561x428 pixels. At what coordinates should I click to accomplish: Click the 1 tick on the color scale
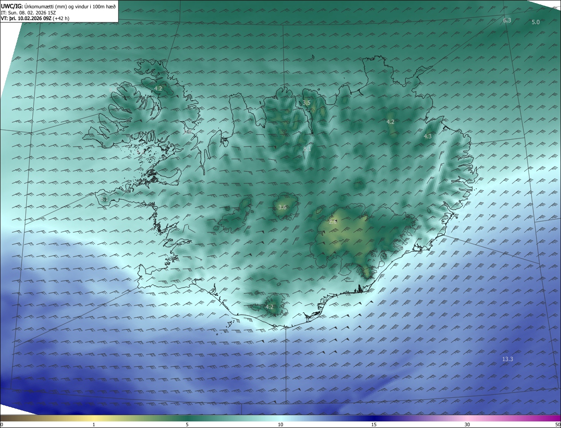[94, 424]
